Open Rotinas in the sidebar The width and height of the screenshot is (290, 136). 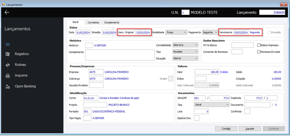coord(20,65)
